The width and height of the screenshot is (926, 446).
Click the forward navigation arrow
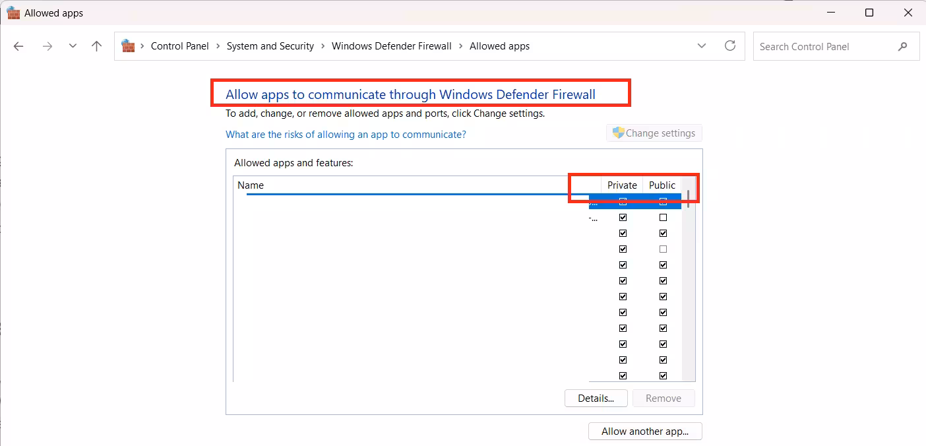(x=47, y=46)
